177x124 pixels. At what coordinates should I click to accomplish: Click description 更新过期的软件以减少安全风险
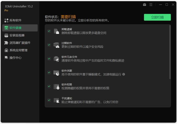tap(82, 47)
